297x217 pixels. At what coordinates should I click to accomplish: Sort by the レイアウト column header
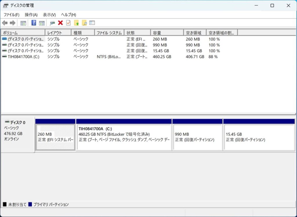pos(58,33)
